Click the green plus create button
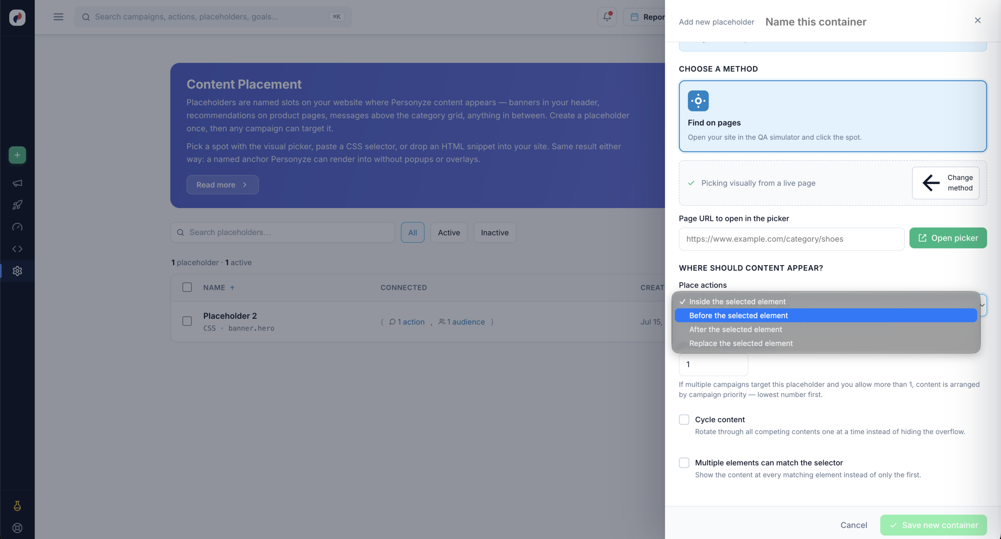 (17, 155)
